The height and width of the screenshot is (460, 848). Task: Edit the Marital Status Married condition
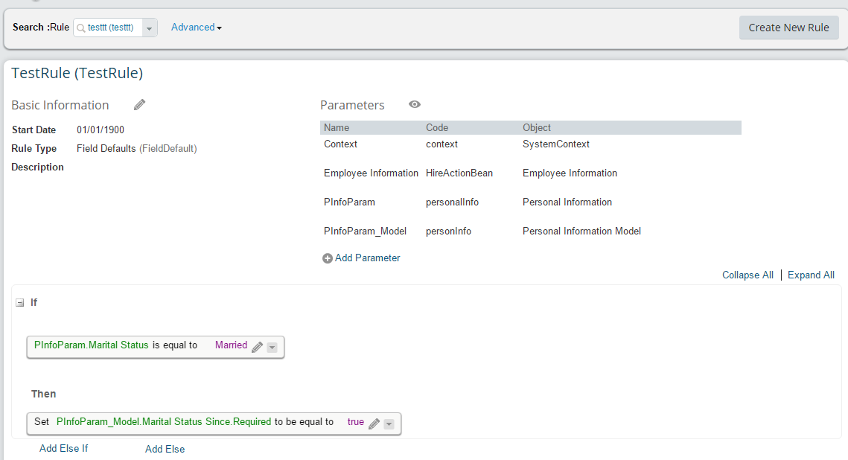point(258,346)
